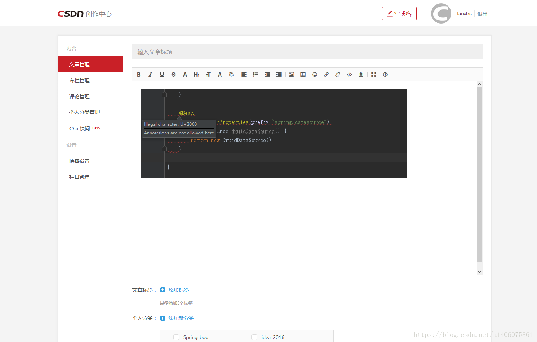537x342 pixels.
Task: Toggle bold formatting in editor toolbar
Action: 139,75
